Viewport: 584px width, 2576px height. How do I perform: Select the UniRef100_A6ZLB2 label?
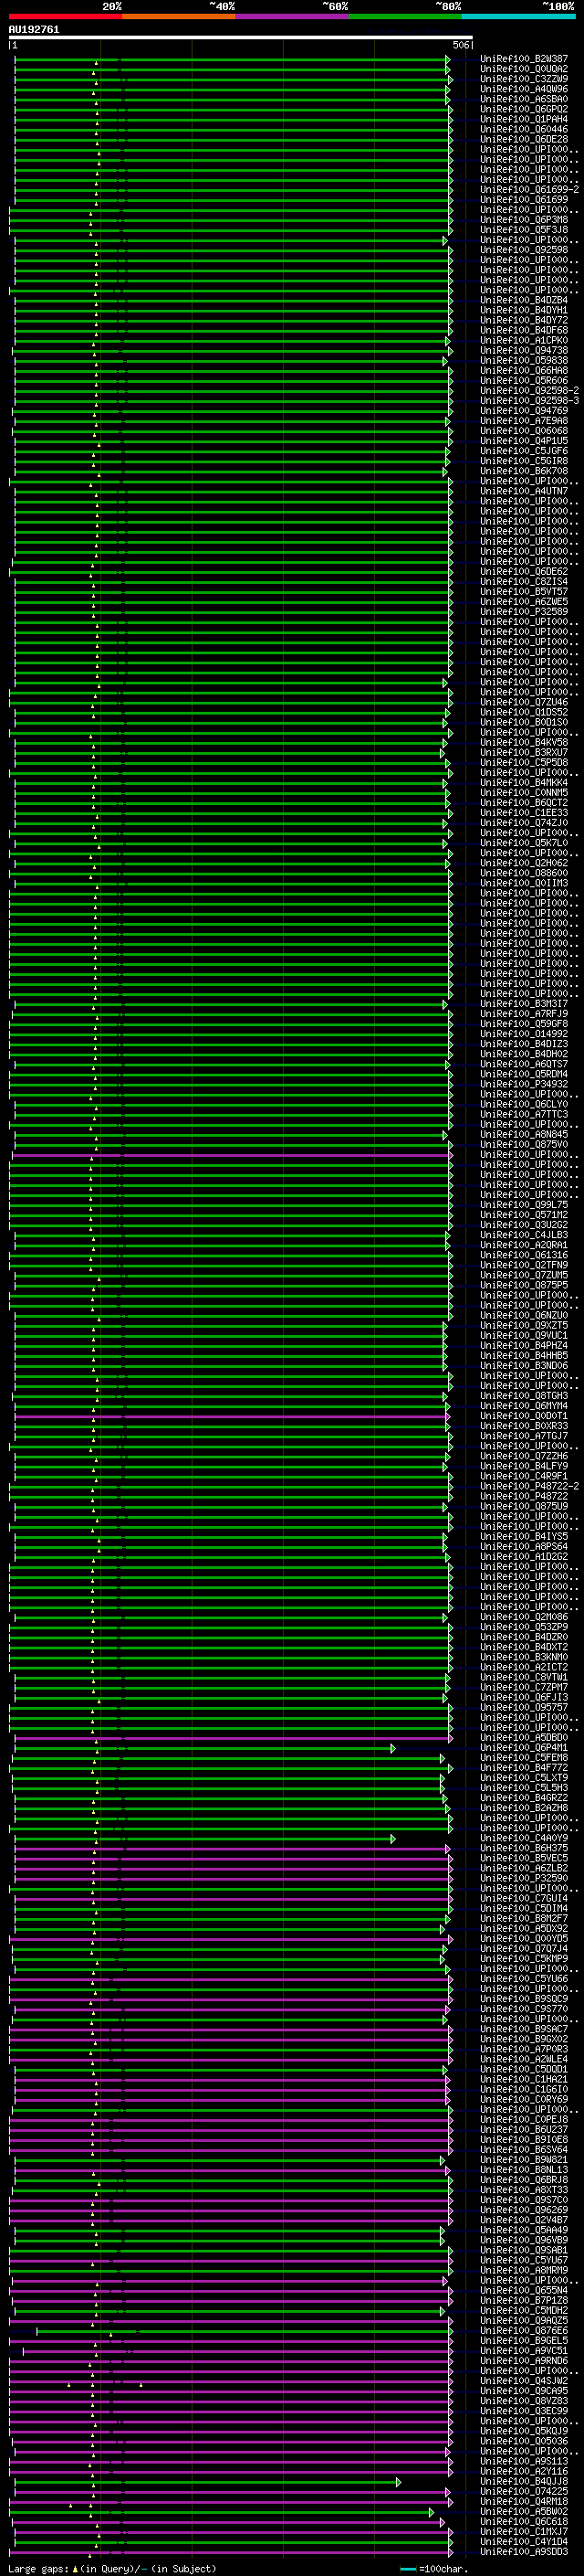point(524,1868)
